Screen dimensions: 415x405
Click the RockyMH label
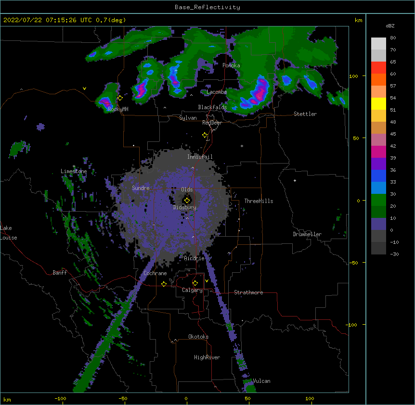tap(118, 109)
